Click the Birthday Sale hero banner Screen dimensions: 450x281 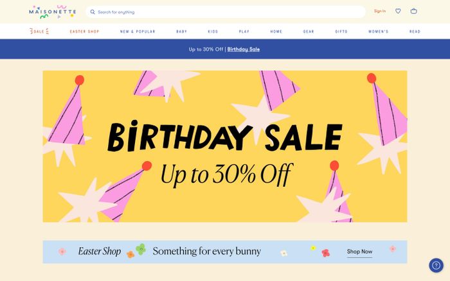(x=225, y=146)
